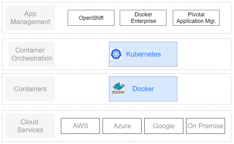Select the OpenShift box
This screenshot has width=234, height=144.
click(91, 18)
